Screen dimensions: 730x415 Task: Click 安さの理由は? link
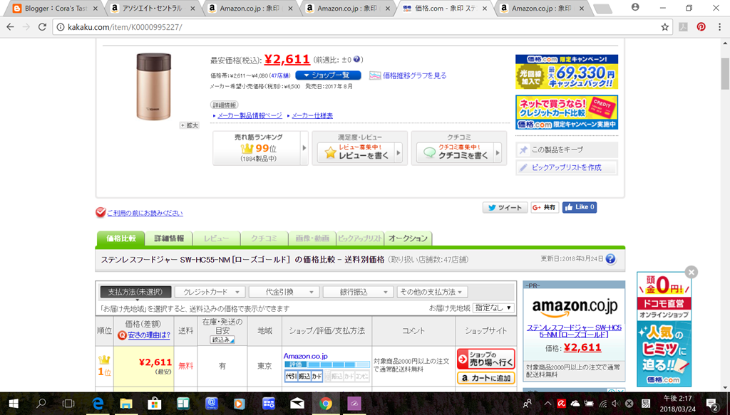point(149,335)
